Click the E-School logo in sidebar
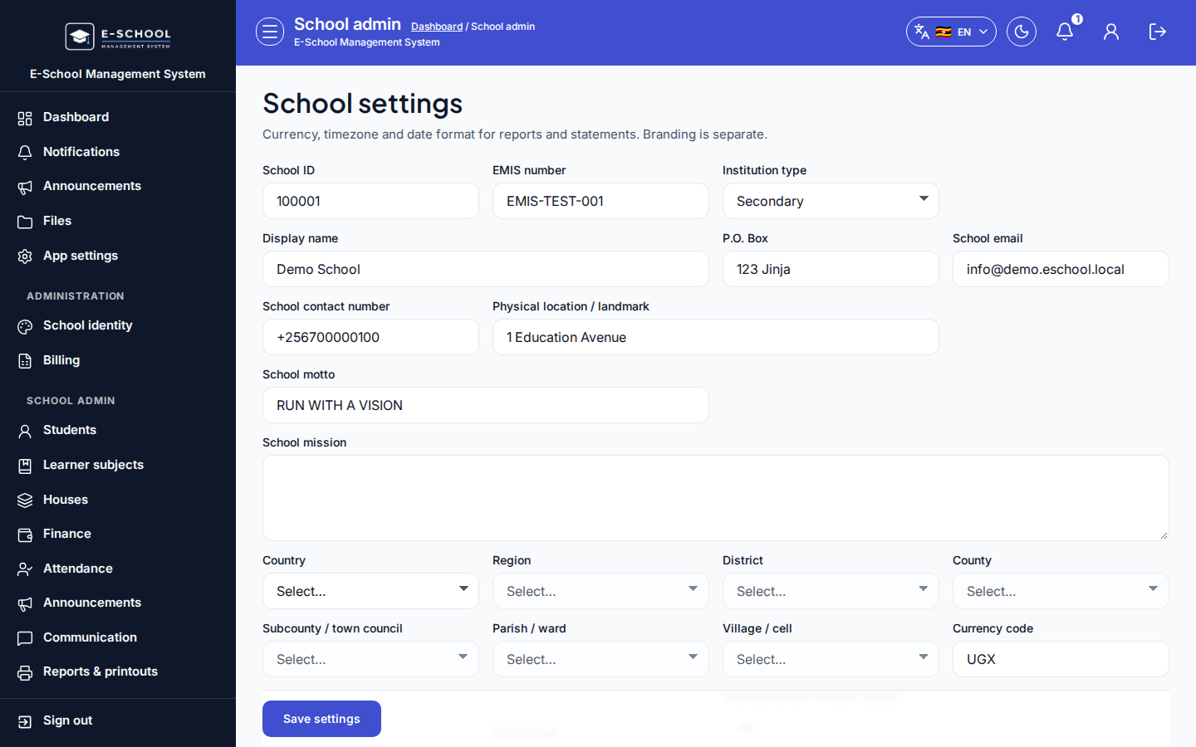 coord(118,36)
